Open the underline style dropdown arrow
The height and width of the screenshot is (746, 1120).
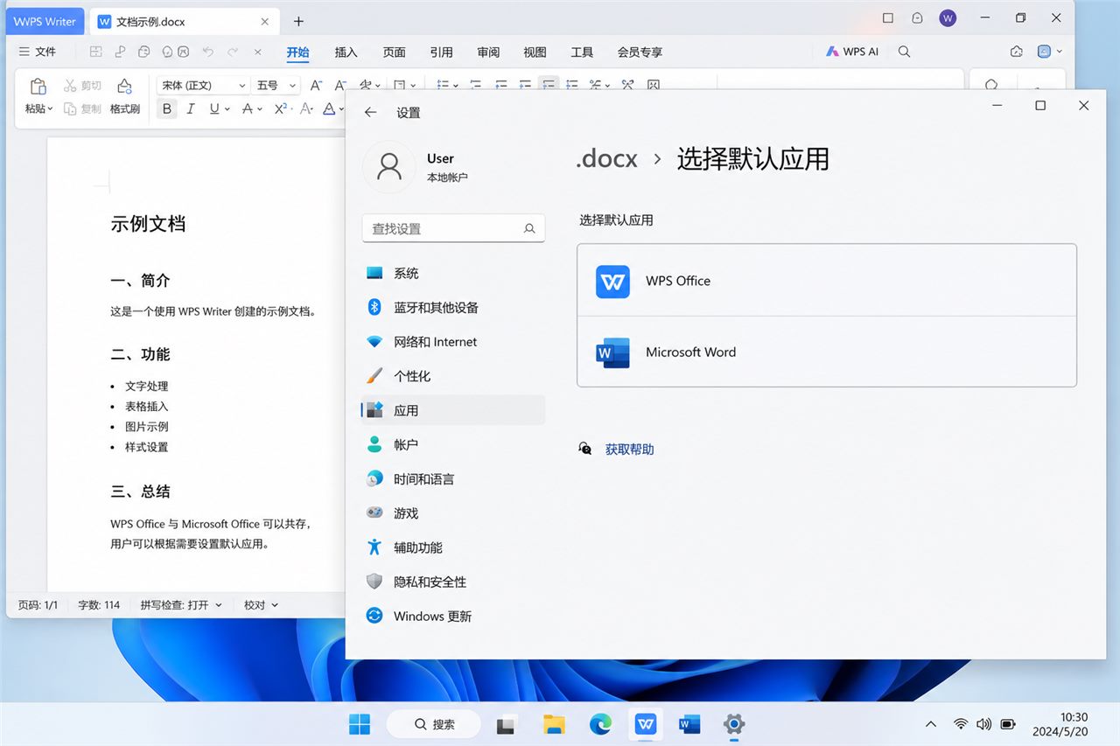coord(227,109)
